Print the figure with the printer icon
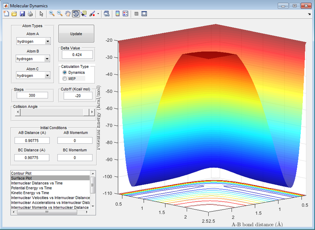Screen dimensions: 315x230 30,14
